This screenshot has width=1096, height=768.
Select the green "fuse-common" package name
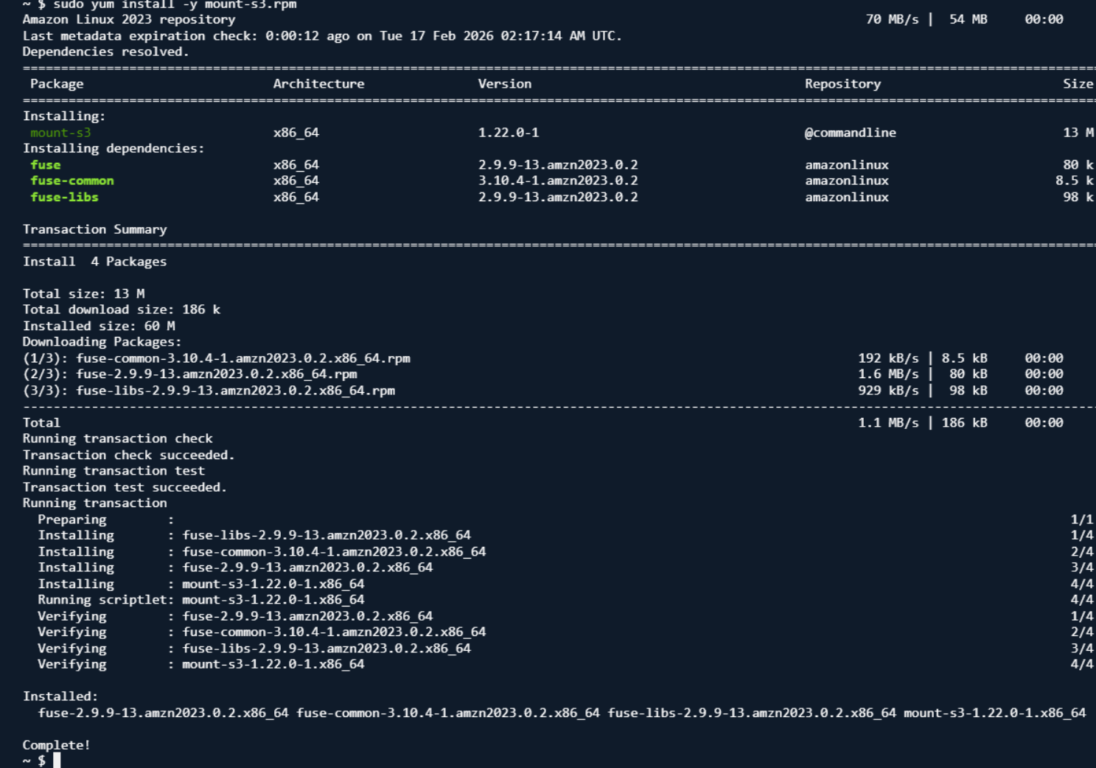click(x=72, y=181)
